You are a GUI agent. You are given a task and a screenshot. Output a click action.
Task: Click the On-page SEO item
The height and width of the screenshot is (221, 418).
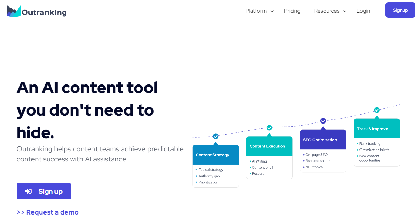(x=316, y=155)
